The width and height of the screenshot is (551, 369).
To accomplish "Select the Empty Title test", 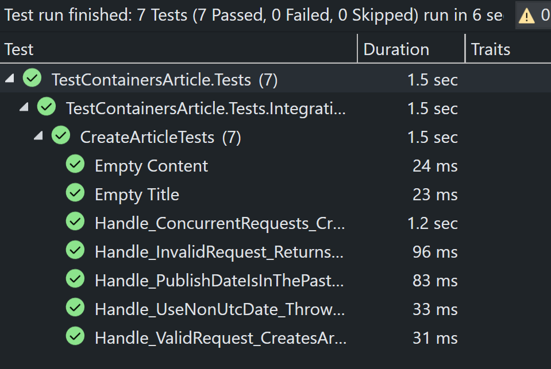I will [137, 195].
